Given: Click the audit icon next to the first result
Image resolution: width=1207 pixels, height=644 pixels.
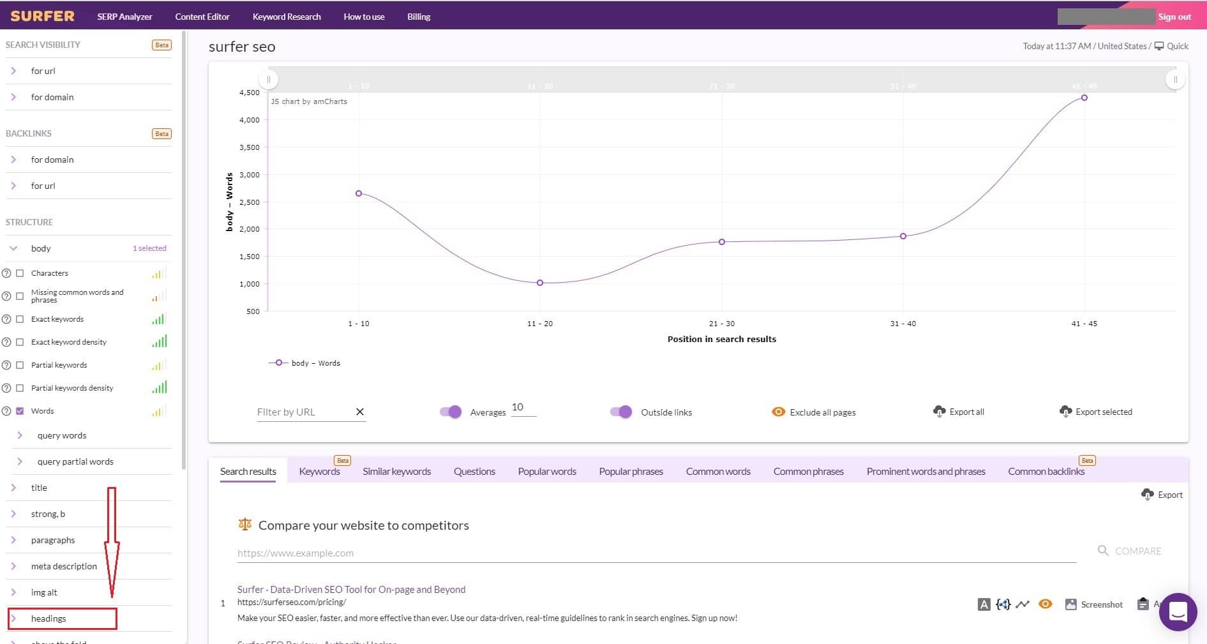Looking at the screenshot, I should coord(983,604).
